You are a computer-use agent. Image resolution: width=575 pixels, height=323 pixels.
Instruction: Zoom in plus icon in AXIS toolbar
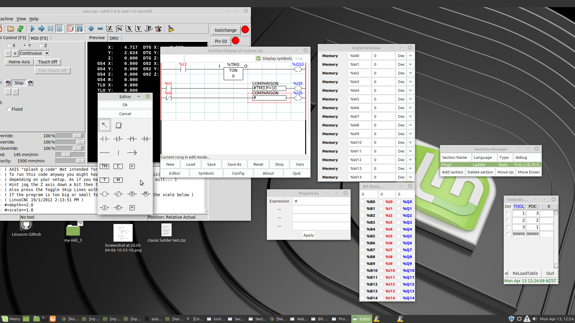91,29
